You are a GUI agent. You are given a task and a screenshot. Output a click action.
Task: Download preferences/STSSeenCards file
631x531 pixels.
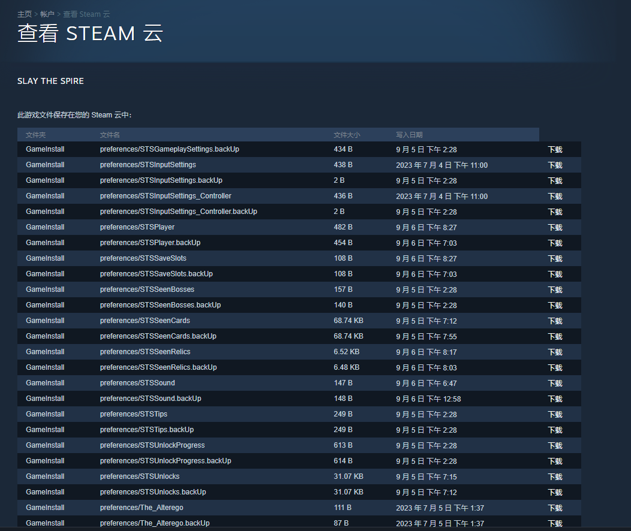[555, 321]
